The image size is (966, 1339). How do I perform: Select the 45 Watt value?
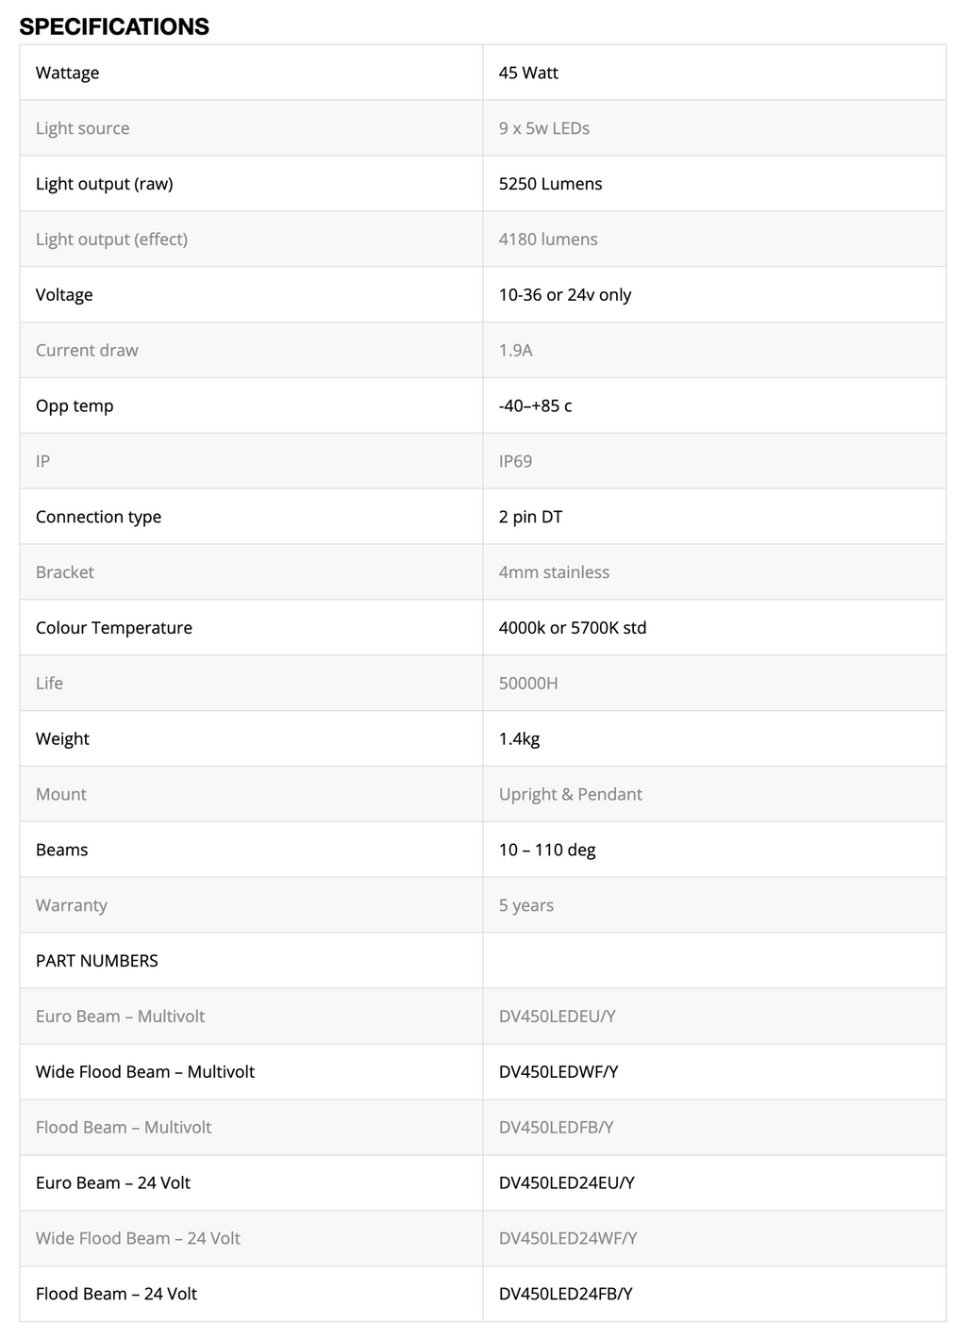pos(528,73)
